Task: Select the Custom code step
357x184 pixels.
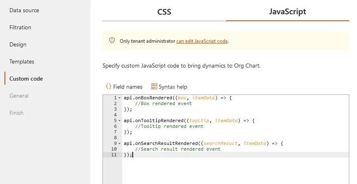Action: (26, 79)
